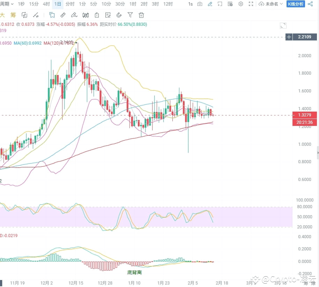
Task: Click the share icon
Action: click(x=310, y=4)
